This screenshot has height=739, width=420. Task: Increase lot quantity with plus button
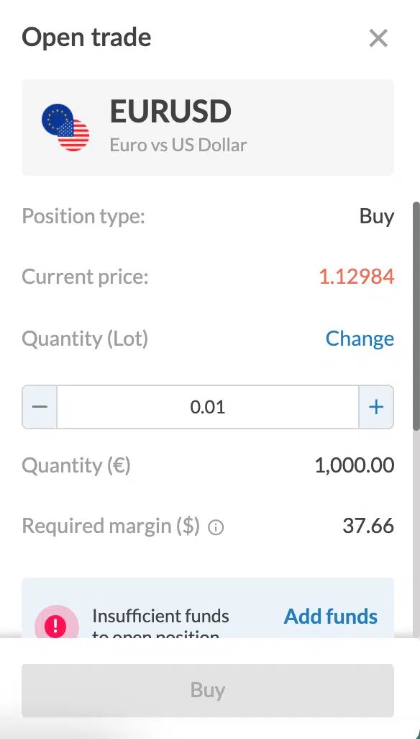pyautogui.click(x=376, y=407)
